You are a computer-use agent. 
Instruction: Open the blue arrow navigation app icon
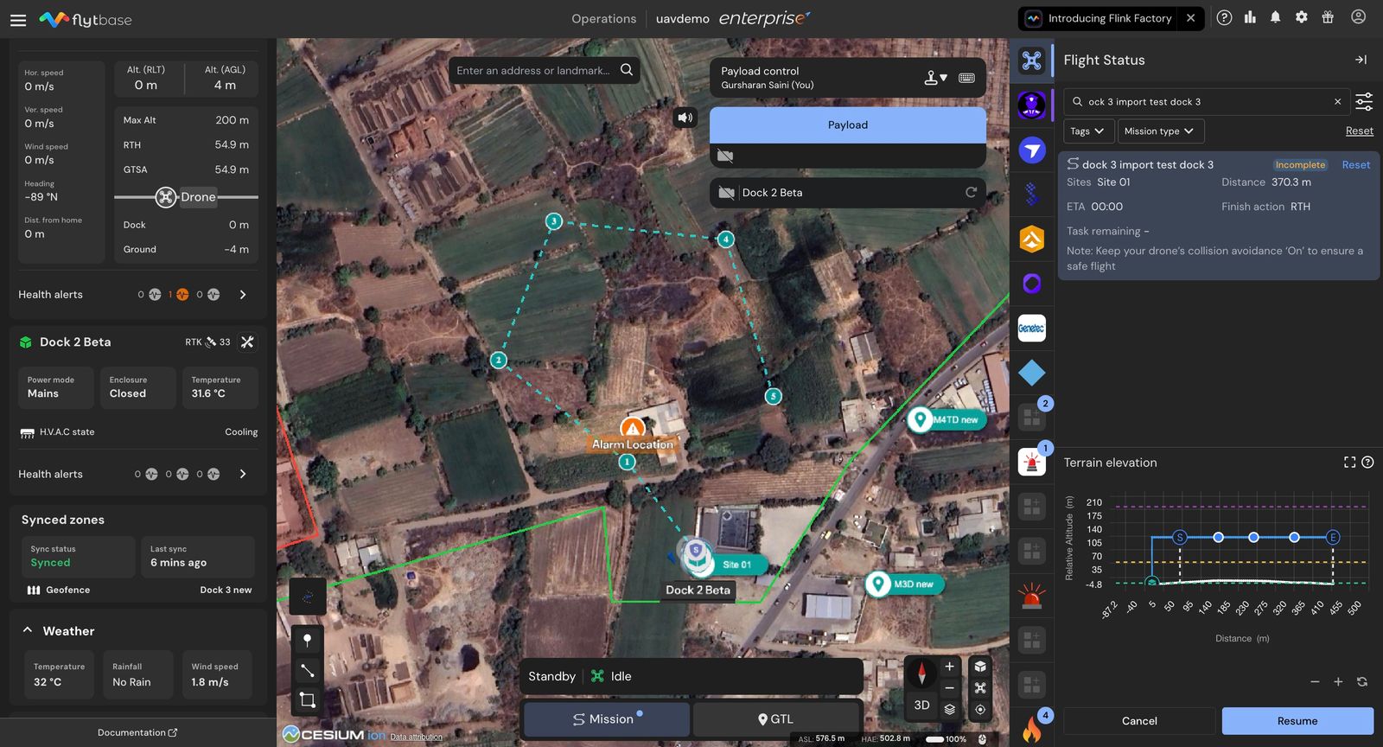(x=1032, y=150)
